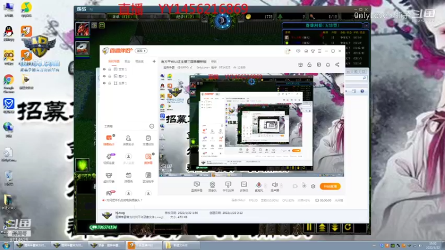Switch to the orange companion taskbar item
The width and height of the screenshot is (445, 250).
click(144, 245)
